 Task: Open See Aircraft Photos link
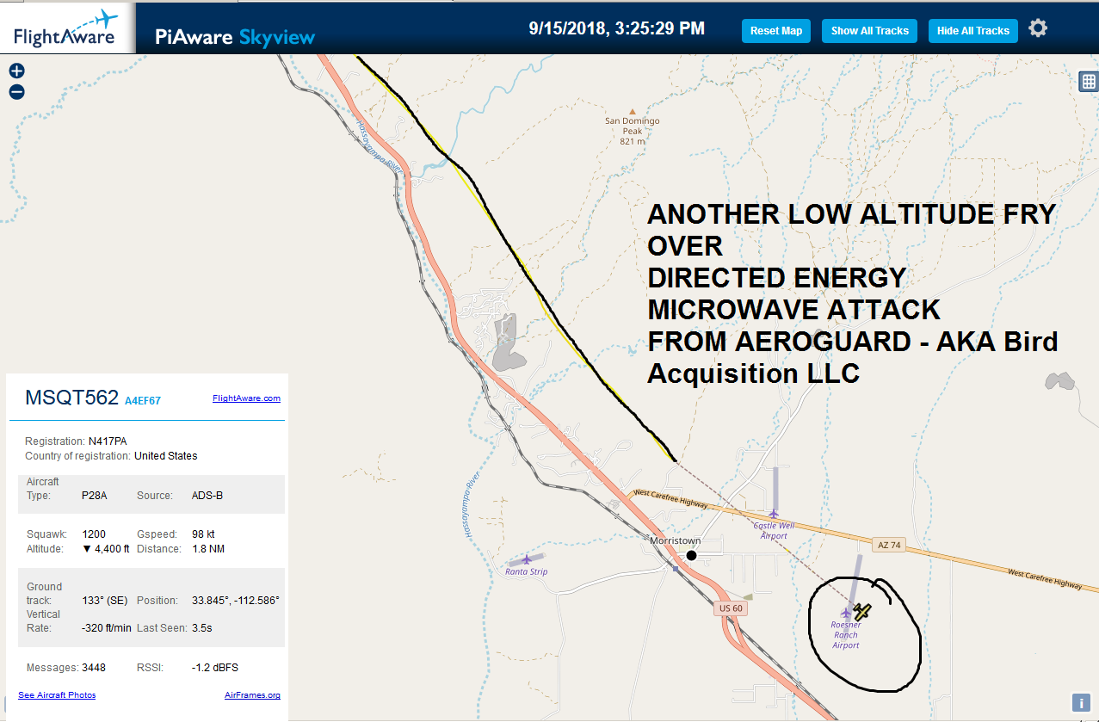[57, 694]
